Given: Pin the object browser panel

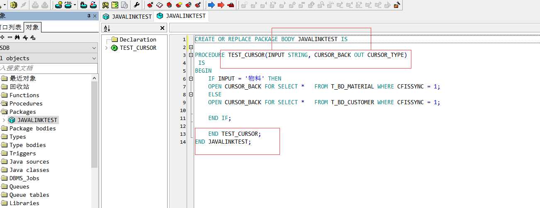Looking at the screenshot, I should (89, 16).
